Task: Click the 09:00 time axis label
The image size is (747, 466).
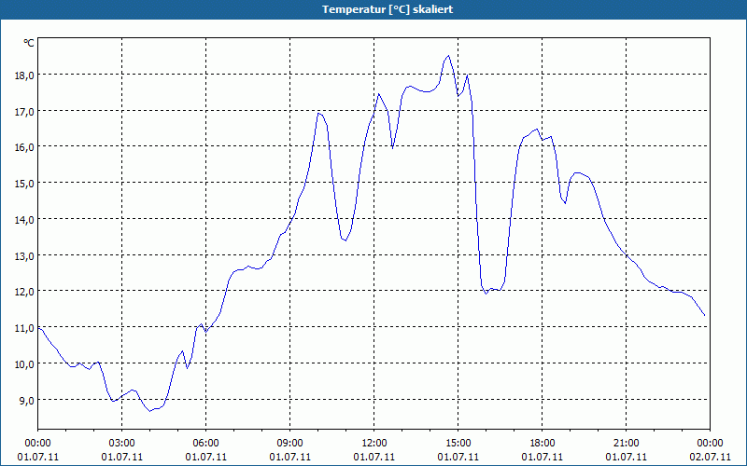Action: click(x=289, y=444)
